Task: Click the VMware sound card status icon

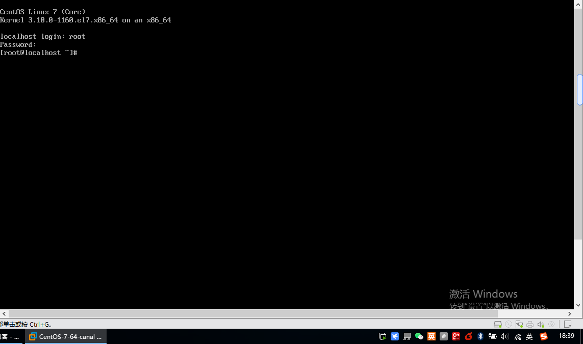Action: click(x=541, y=324)
